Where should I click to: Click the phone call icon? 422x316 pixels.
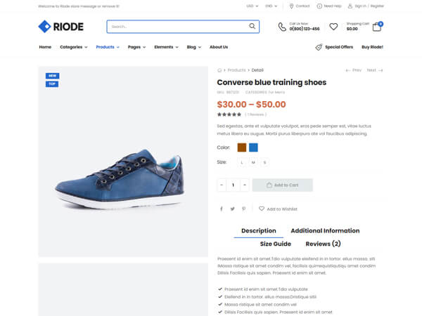coord(282,27)
